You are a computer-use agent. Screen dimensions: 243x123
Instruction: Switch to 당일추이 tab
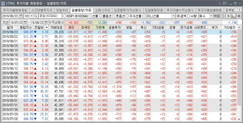[62, 10]
